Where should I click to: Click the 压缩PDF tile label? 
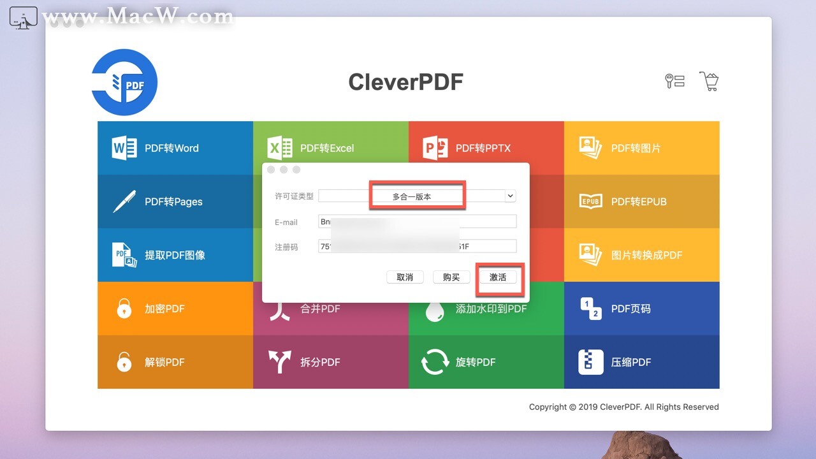631,362
